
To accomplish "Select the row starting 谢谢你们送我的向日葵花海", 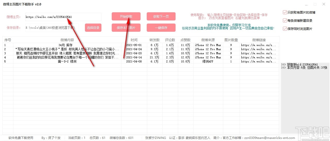I will coord(141,57).
